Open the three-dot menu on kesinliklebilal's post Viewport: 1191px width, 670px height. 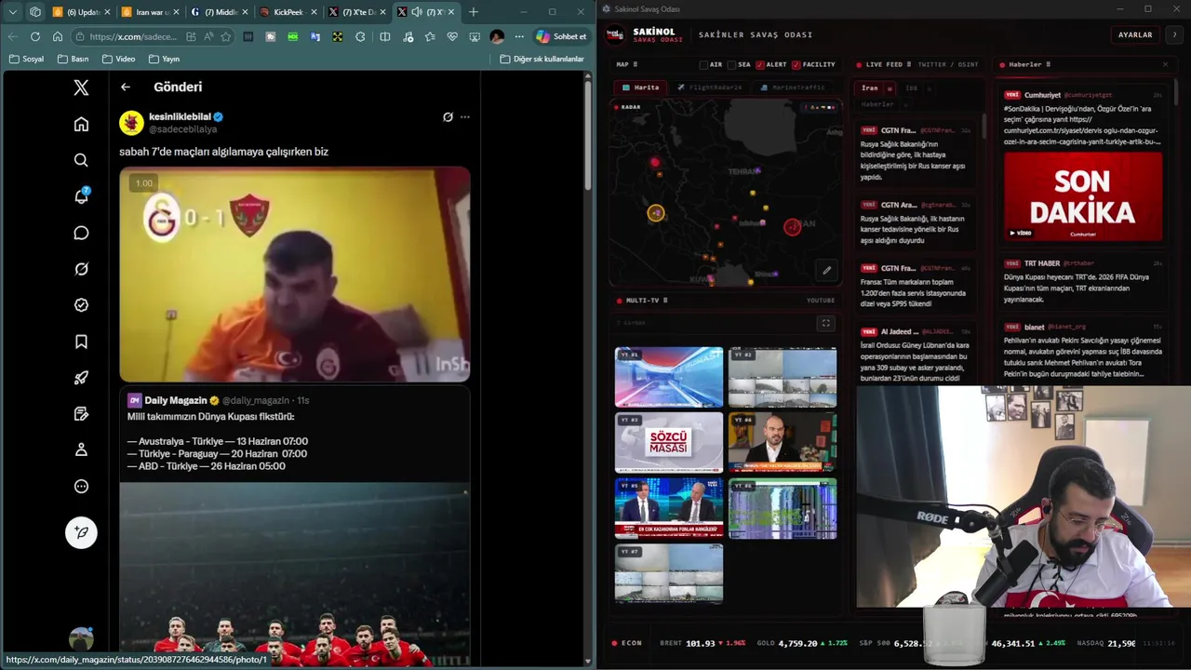pos(465,117)
